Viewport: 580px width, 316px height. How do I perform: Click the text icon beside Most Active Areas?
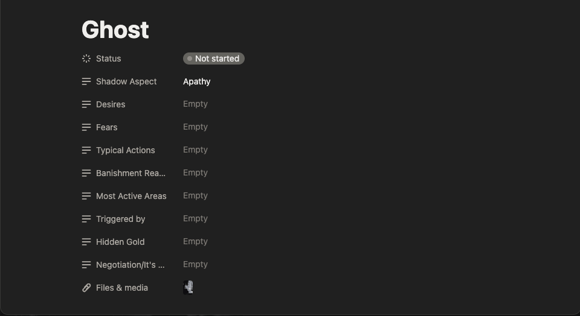point(86,196)
